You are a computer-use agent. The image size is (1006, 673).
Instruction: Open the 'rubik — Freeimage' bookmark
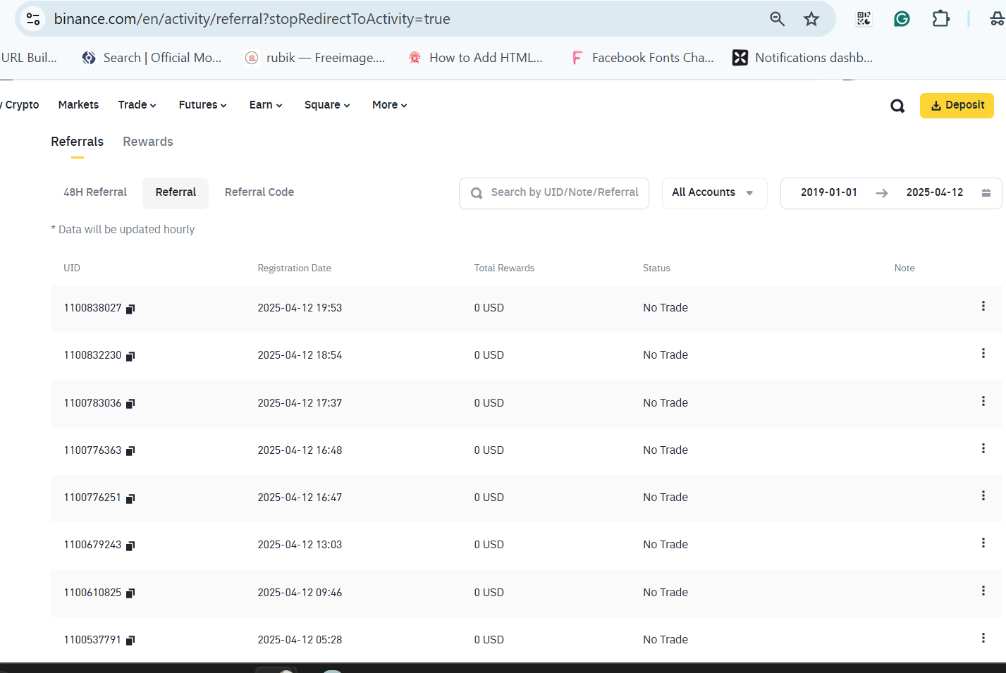[x=315, y=58]
